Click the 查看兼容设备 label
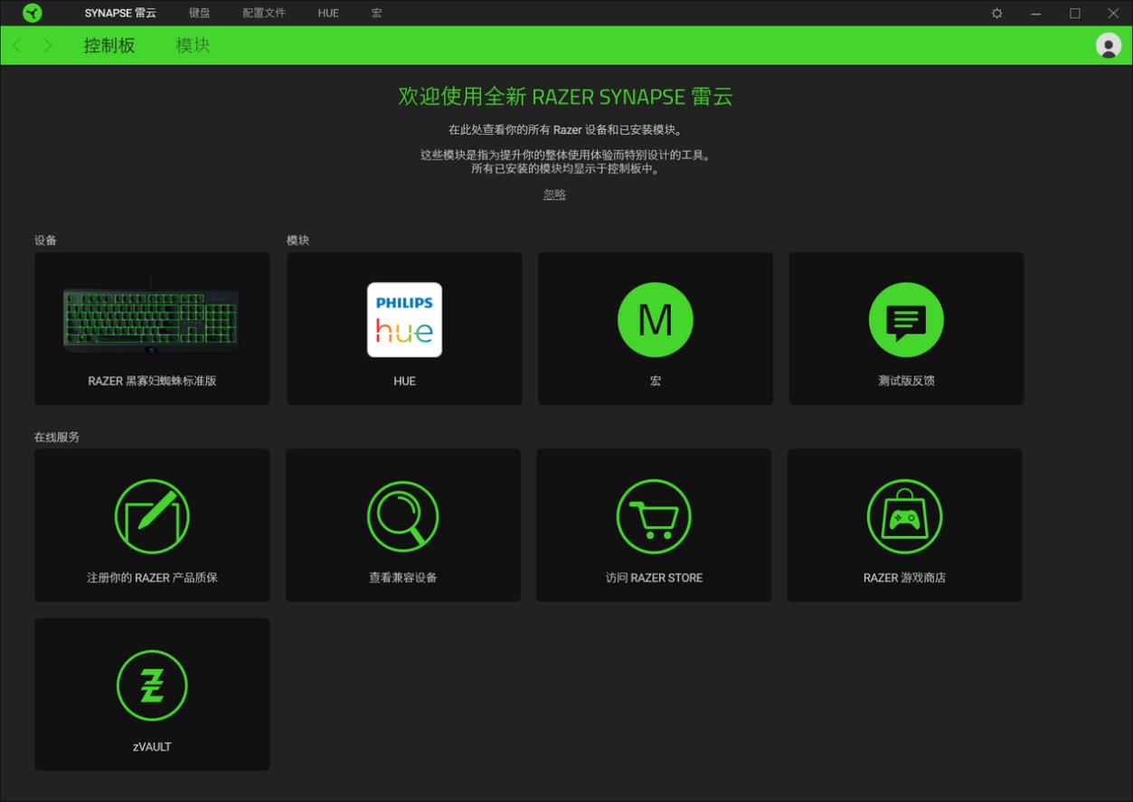1133x802 pixels. (402, 577)
